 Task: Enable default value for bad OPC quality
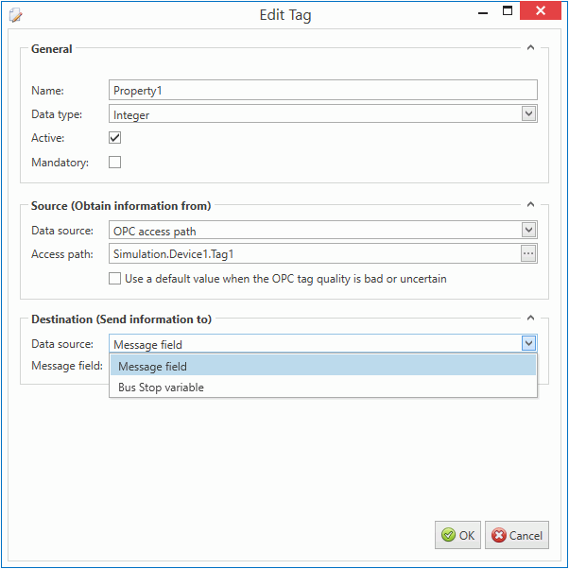(x=114, y=278)
